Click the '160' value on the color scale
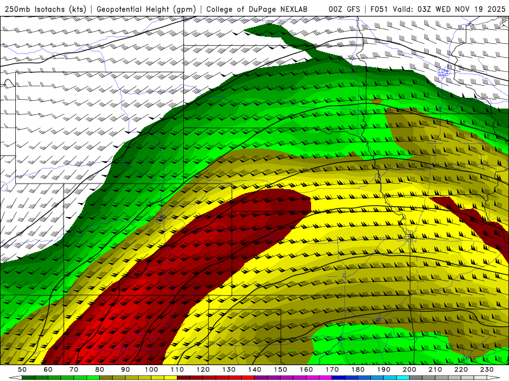The width and height of the screenshot is (509, 381). (306, 370)
